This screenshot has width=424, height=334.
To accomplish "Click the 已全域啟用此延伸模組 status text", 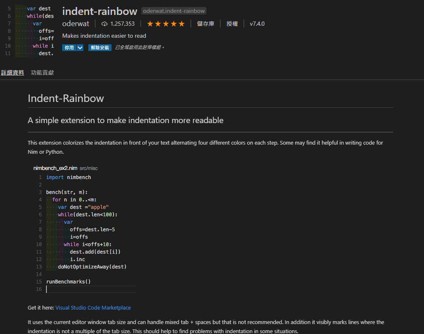I will click(x=140, y=47).
